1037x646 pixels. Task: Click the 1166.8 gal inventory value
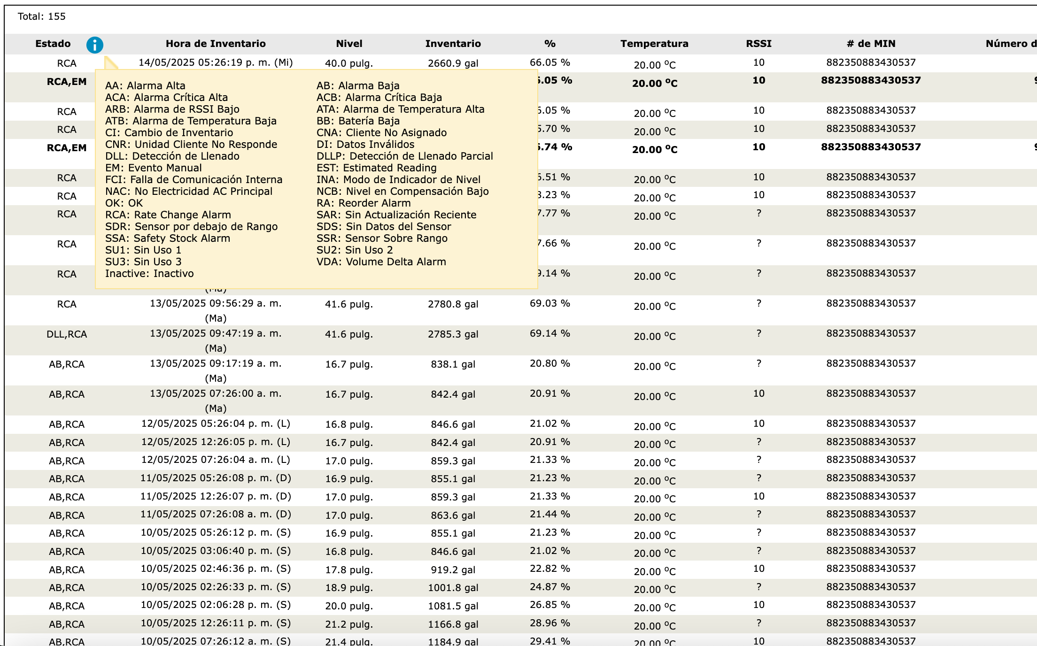click(453, 624)
